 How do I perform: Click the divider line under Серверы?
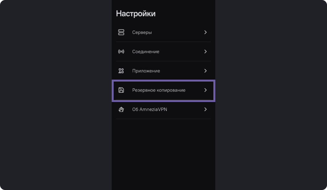click(163, 42)
